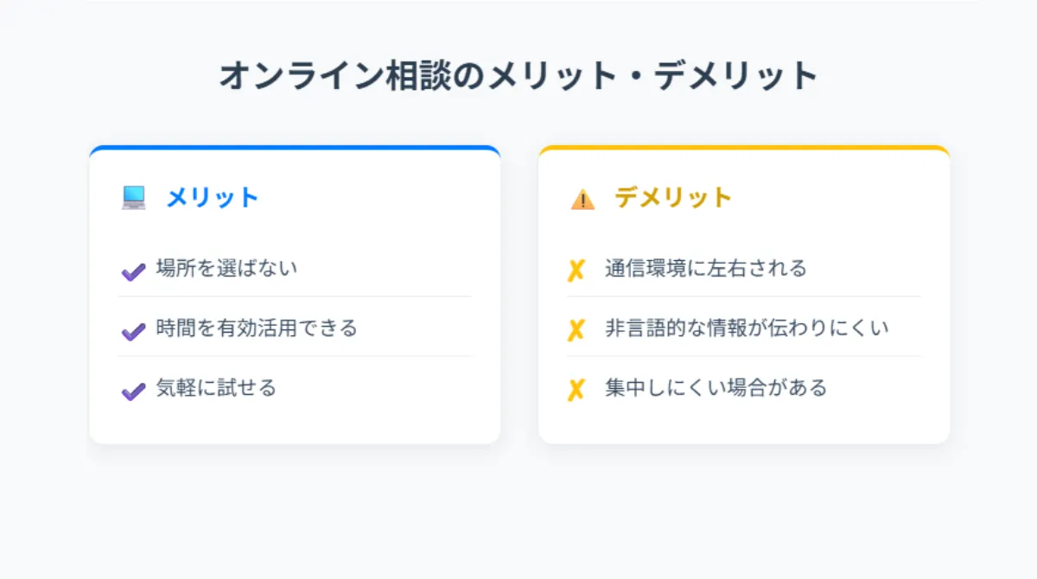Screen dimensions: 1037x579
Task: Click the 通信環境に左右される list item text
Action: click(706, 268)
